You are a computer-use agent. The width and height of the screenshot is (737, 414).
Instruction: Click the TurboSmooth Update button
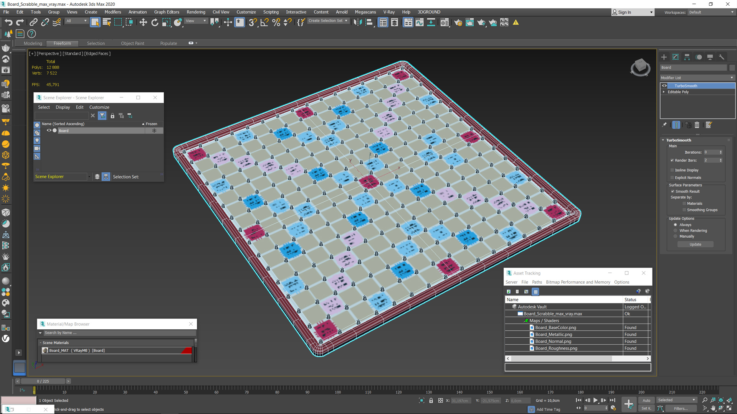[695, 244]
